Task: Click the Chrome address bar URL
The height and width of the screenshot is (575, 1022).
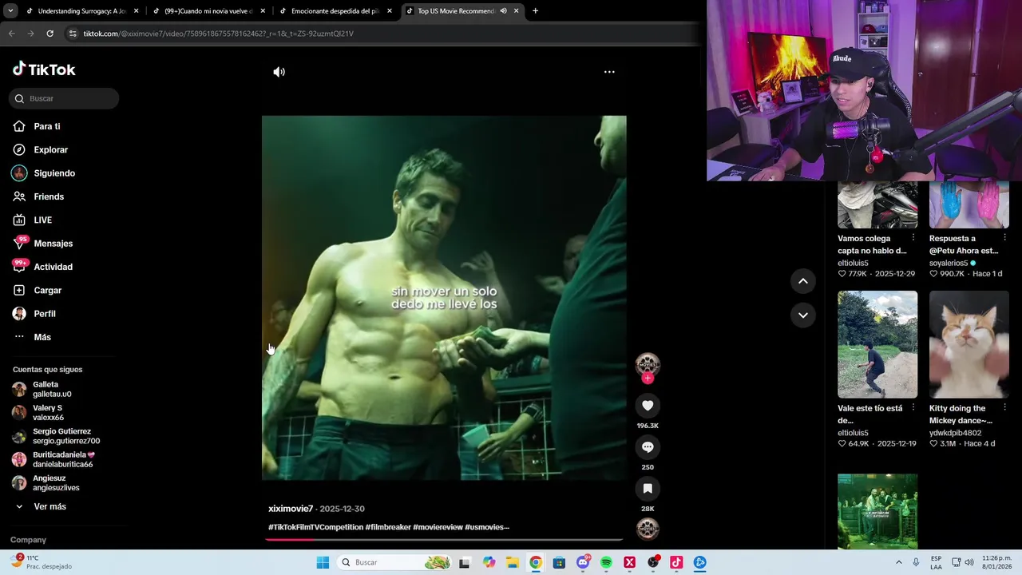Action: pyautogui.click(x=218, y=34)
